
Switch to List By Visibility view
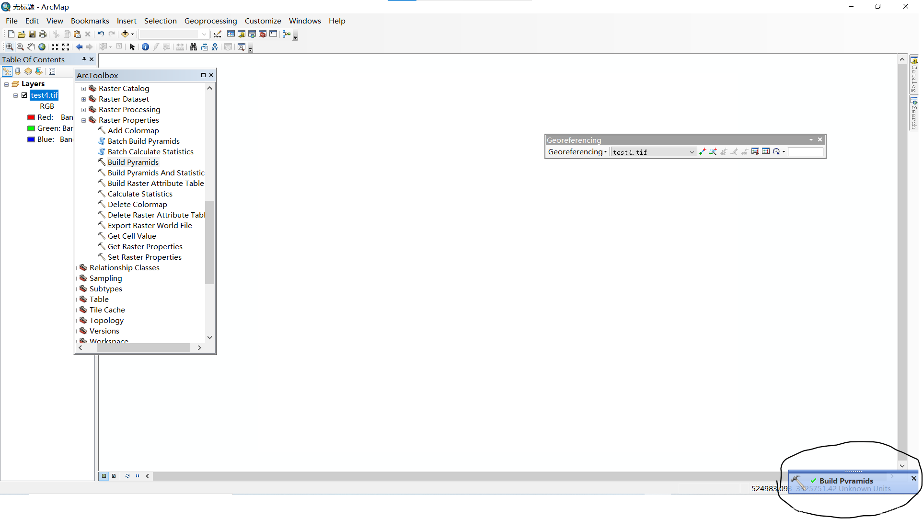click(x=28, y=71)
